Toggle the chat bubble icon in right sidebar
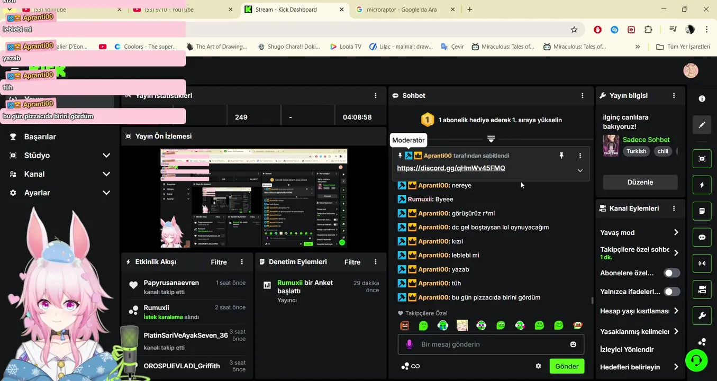This screenshot has width=717, height=381. pos(702,237)
